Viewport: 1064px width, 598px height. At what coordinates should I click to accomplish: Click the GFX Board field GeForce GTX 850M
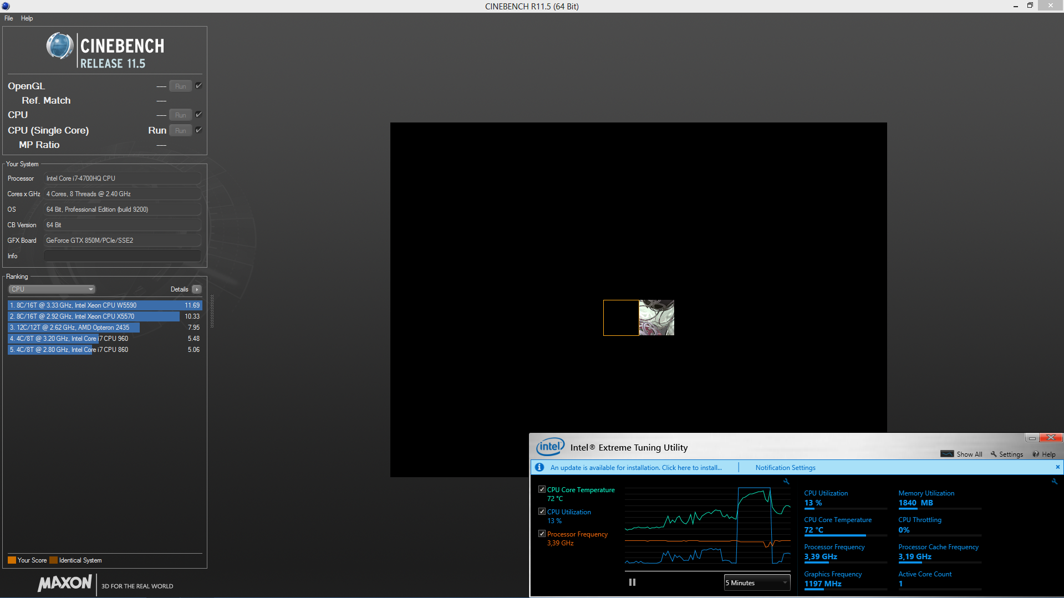pyautogui.click(x=122, y=241)
